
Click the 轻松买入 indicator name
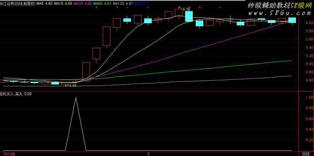point(7,94)
